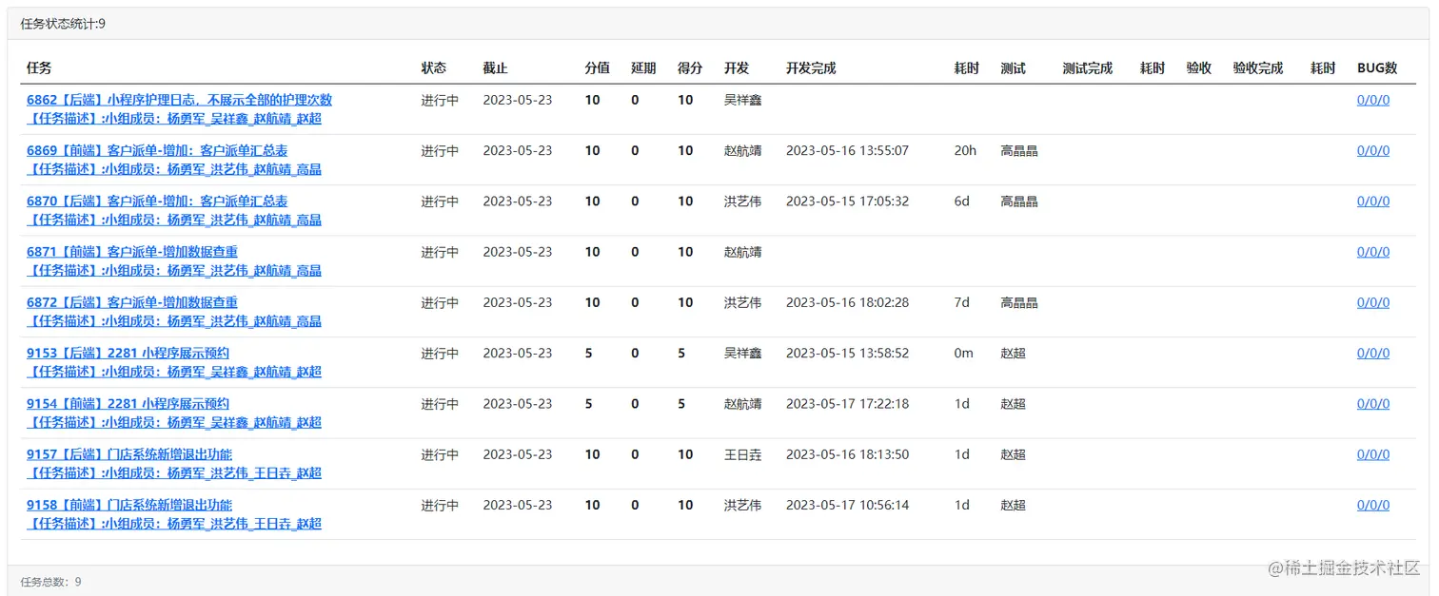Click the 延期 column header
The height and width of the screenshot is (596, 1439).
click(x=643, y=68)
